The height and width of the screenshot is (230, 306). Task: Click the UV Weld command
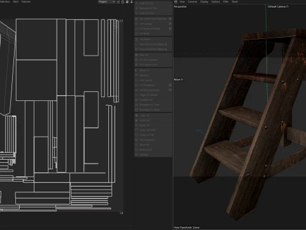coord(153,34)
